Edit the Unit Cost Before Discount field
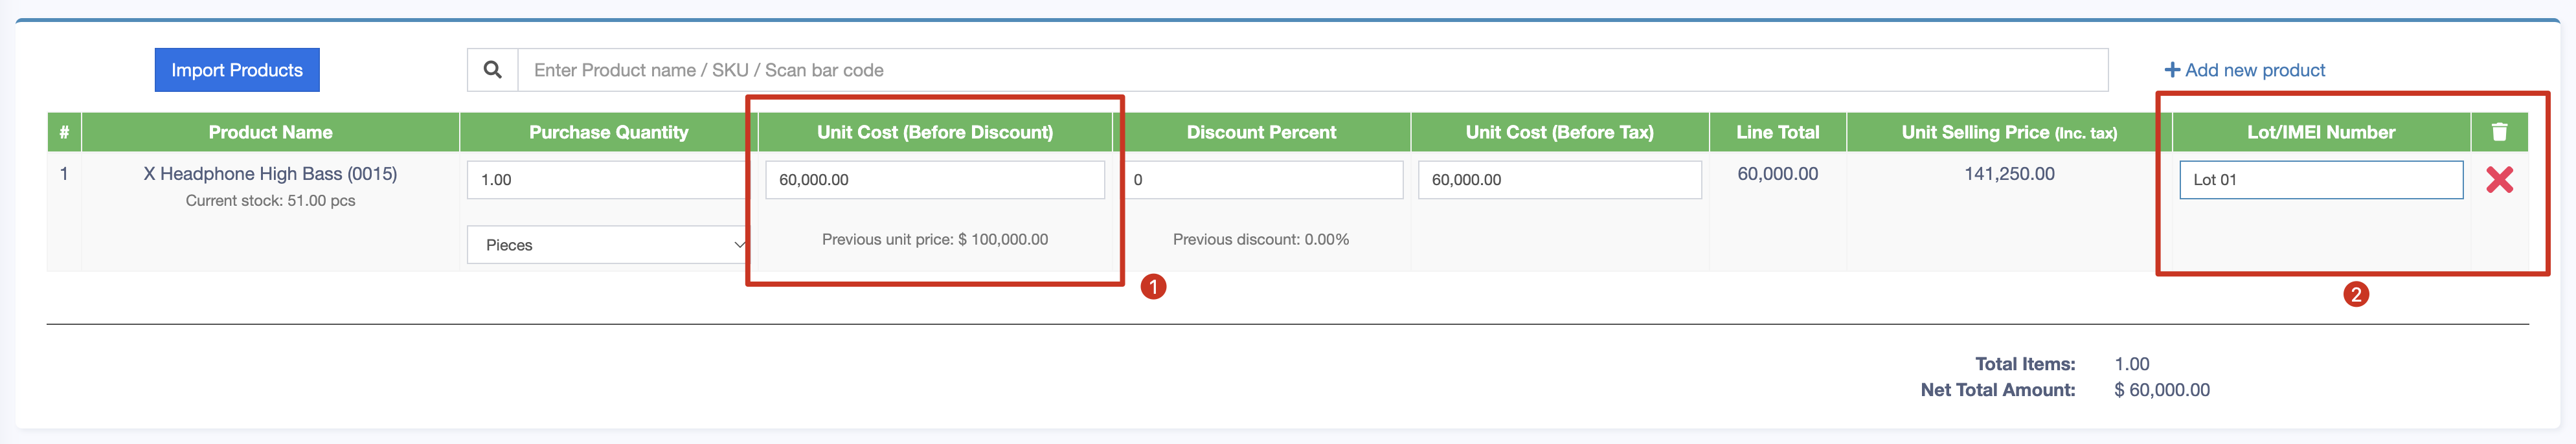This screenshot has height=444, width=2576. pyautogui.click(x=934, y=180)
